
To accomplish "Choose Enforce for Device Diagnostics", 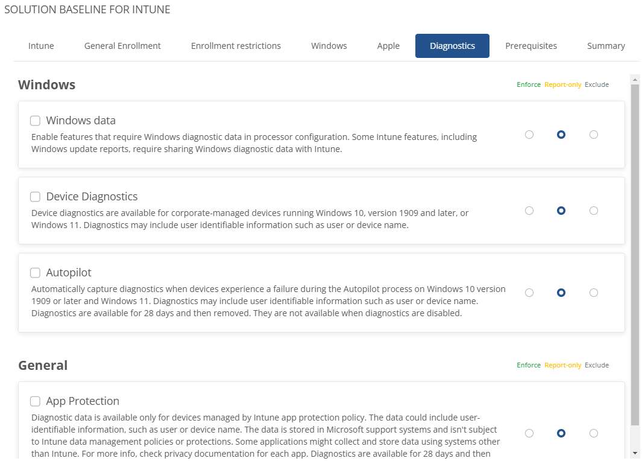I will [x=529, y=211].
